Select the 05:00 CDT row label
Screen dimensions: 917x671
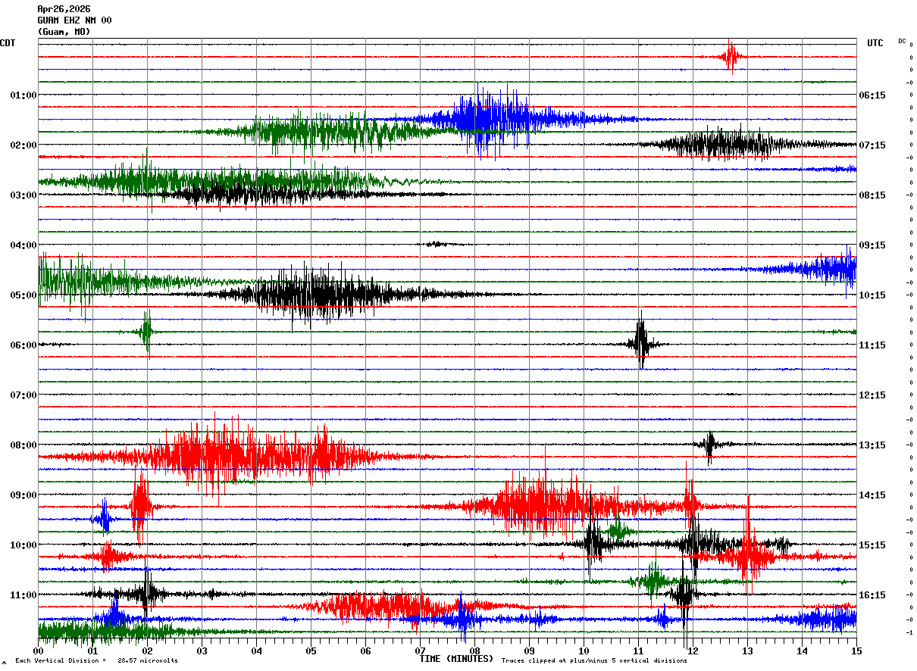tap(23, 295)
